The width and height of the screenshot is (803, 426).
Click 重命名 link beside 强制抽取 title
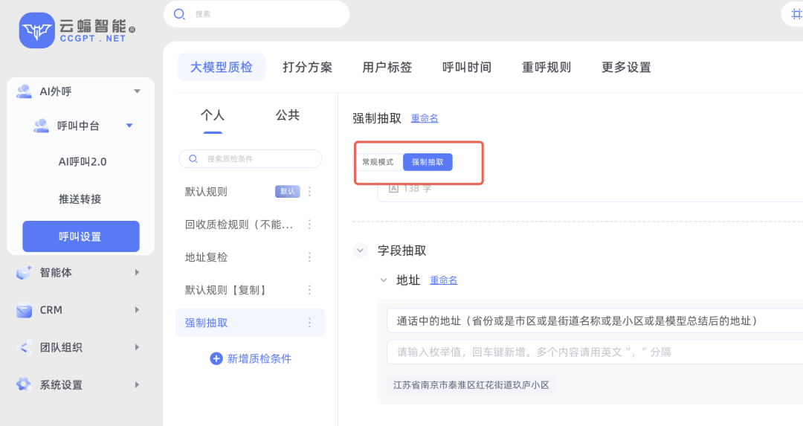click(425, 118)
